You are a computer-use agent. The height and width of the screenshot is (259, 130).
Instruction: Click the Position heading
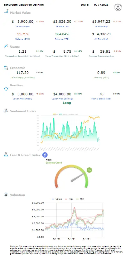pyautogui.click(x=16, y=85)
